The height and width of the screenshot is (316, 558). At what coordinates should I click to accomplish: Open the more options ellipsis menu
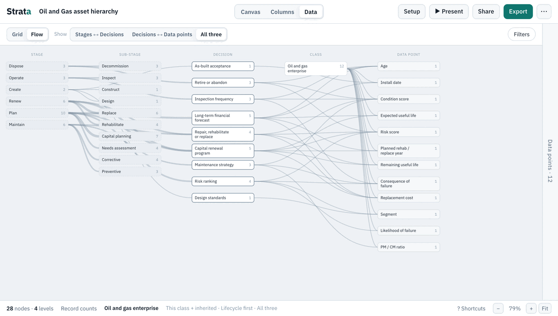click(x=544, y=12)
